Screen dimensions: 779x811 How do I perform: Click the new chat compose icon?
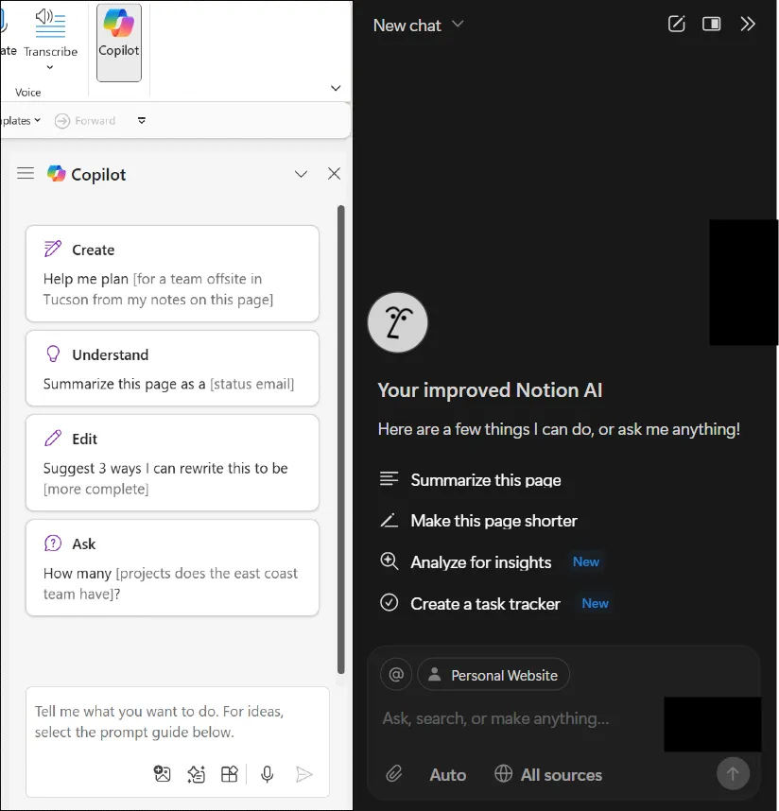pos(677,24)
